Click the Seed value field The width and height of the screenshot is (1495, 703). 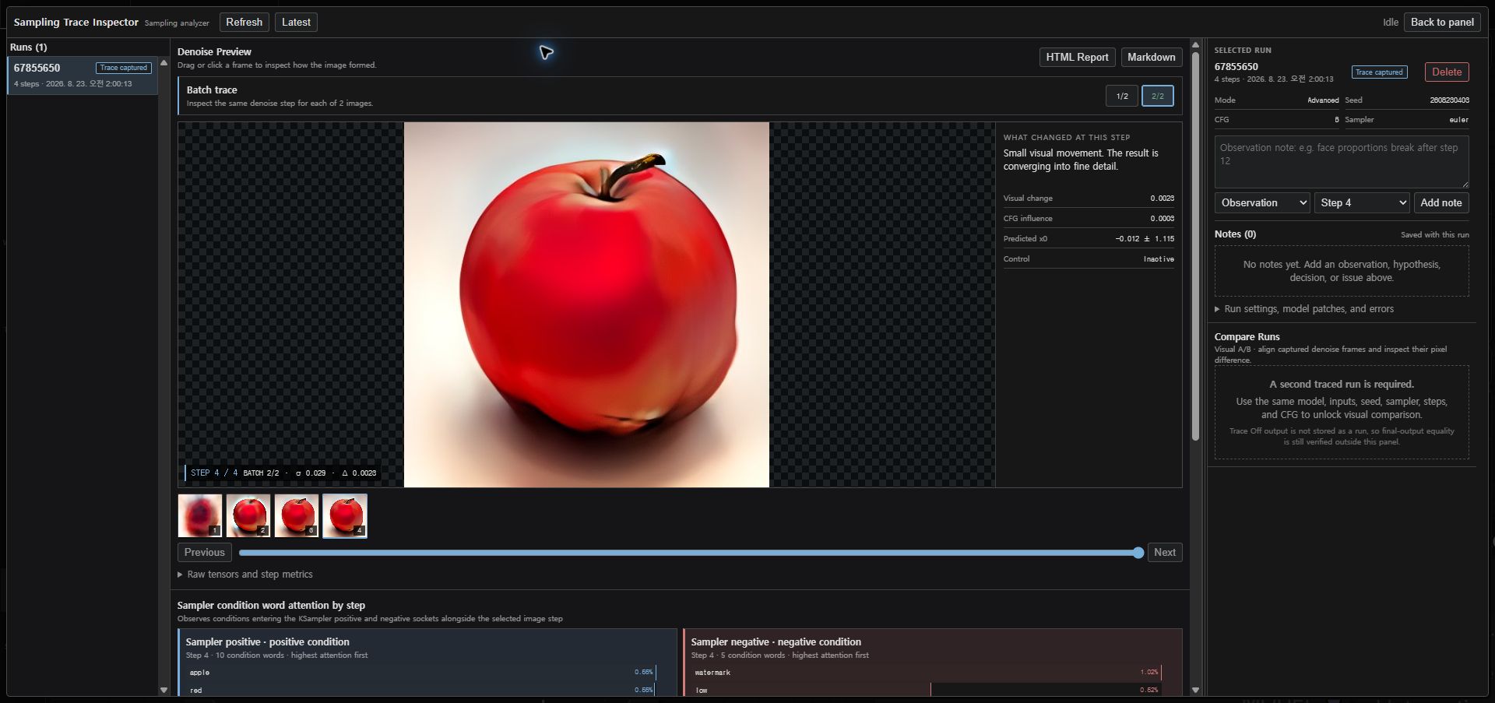point(1449,100)
